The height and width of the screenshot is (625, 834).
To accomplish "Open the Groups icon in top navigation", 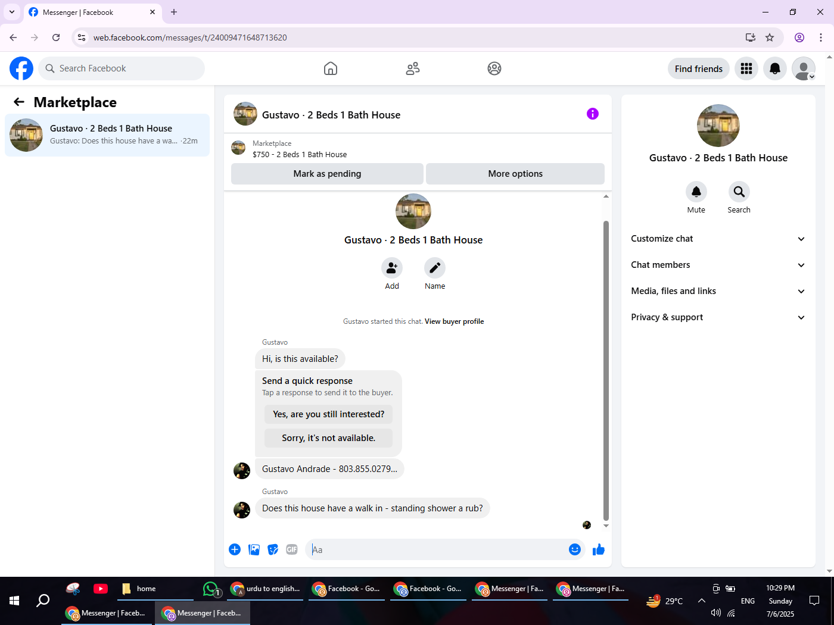I will (494, 68).
